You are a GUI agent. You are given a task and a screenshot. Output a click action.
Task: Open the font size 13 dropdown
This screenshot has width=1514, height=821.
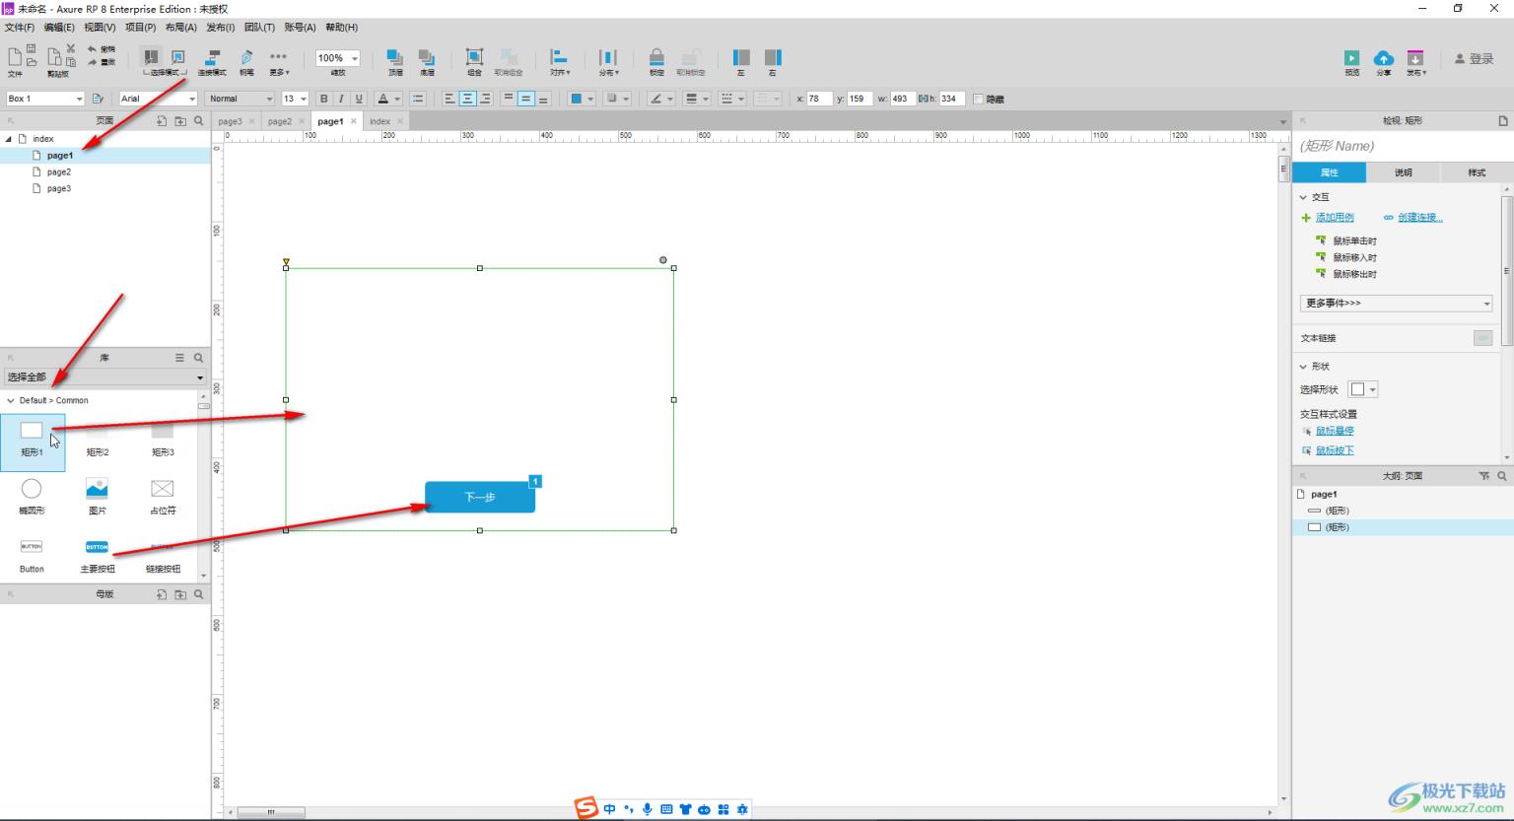click(x=295, y=99)
